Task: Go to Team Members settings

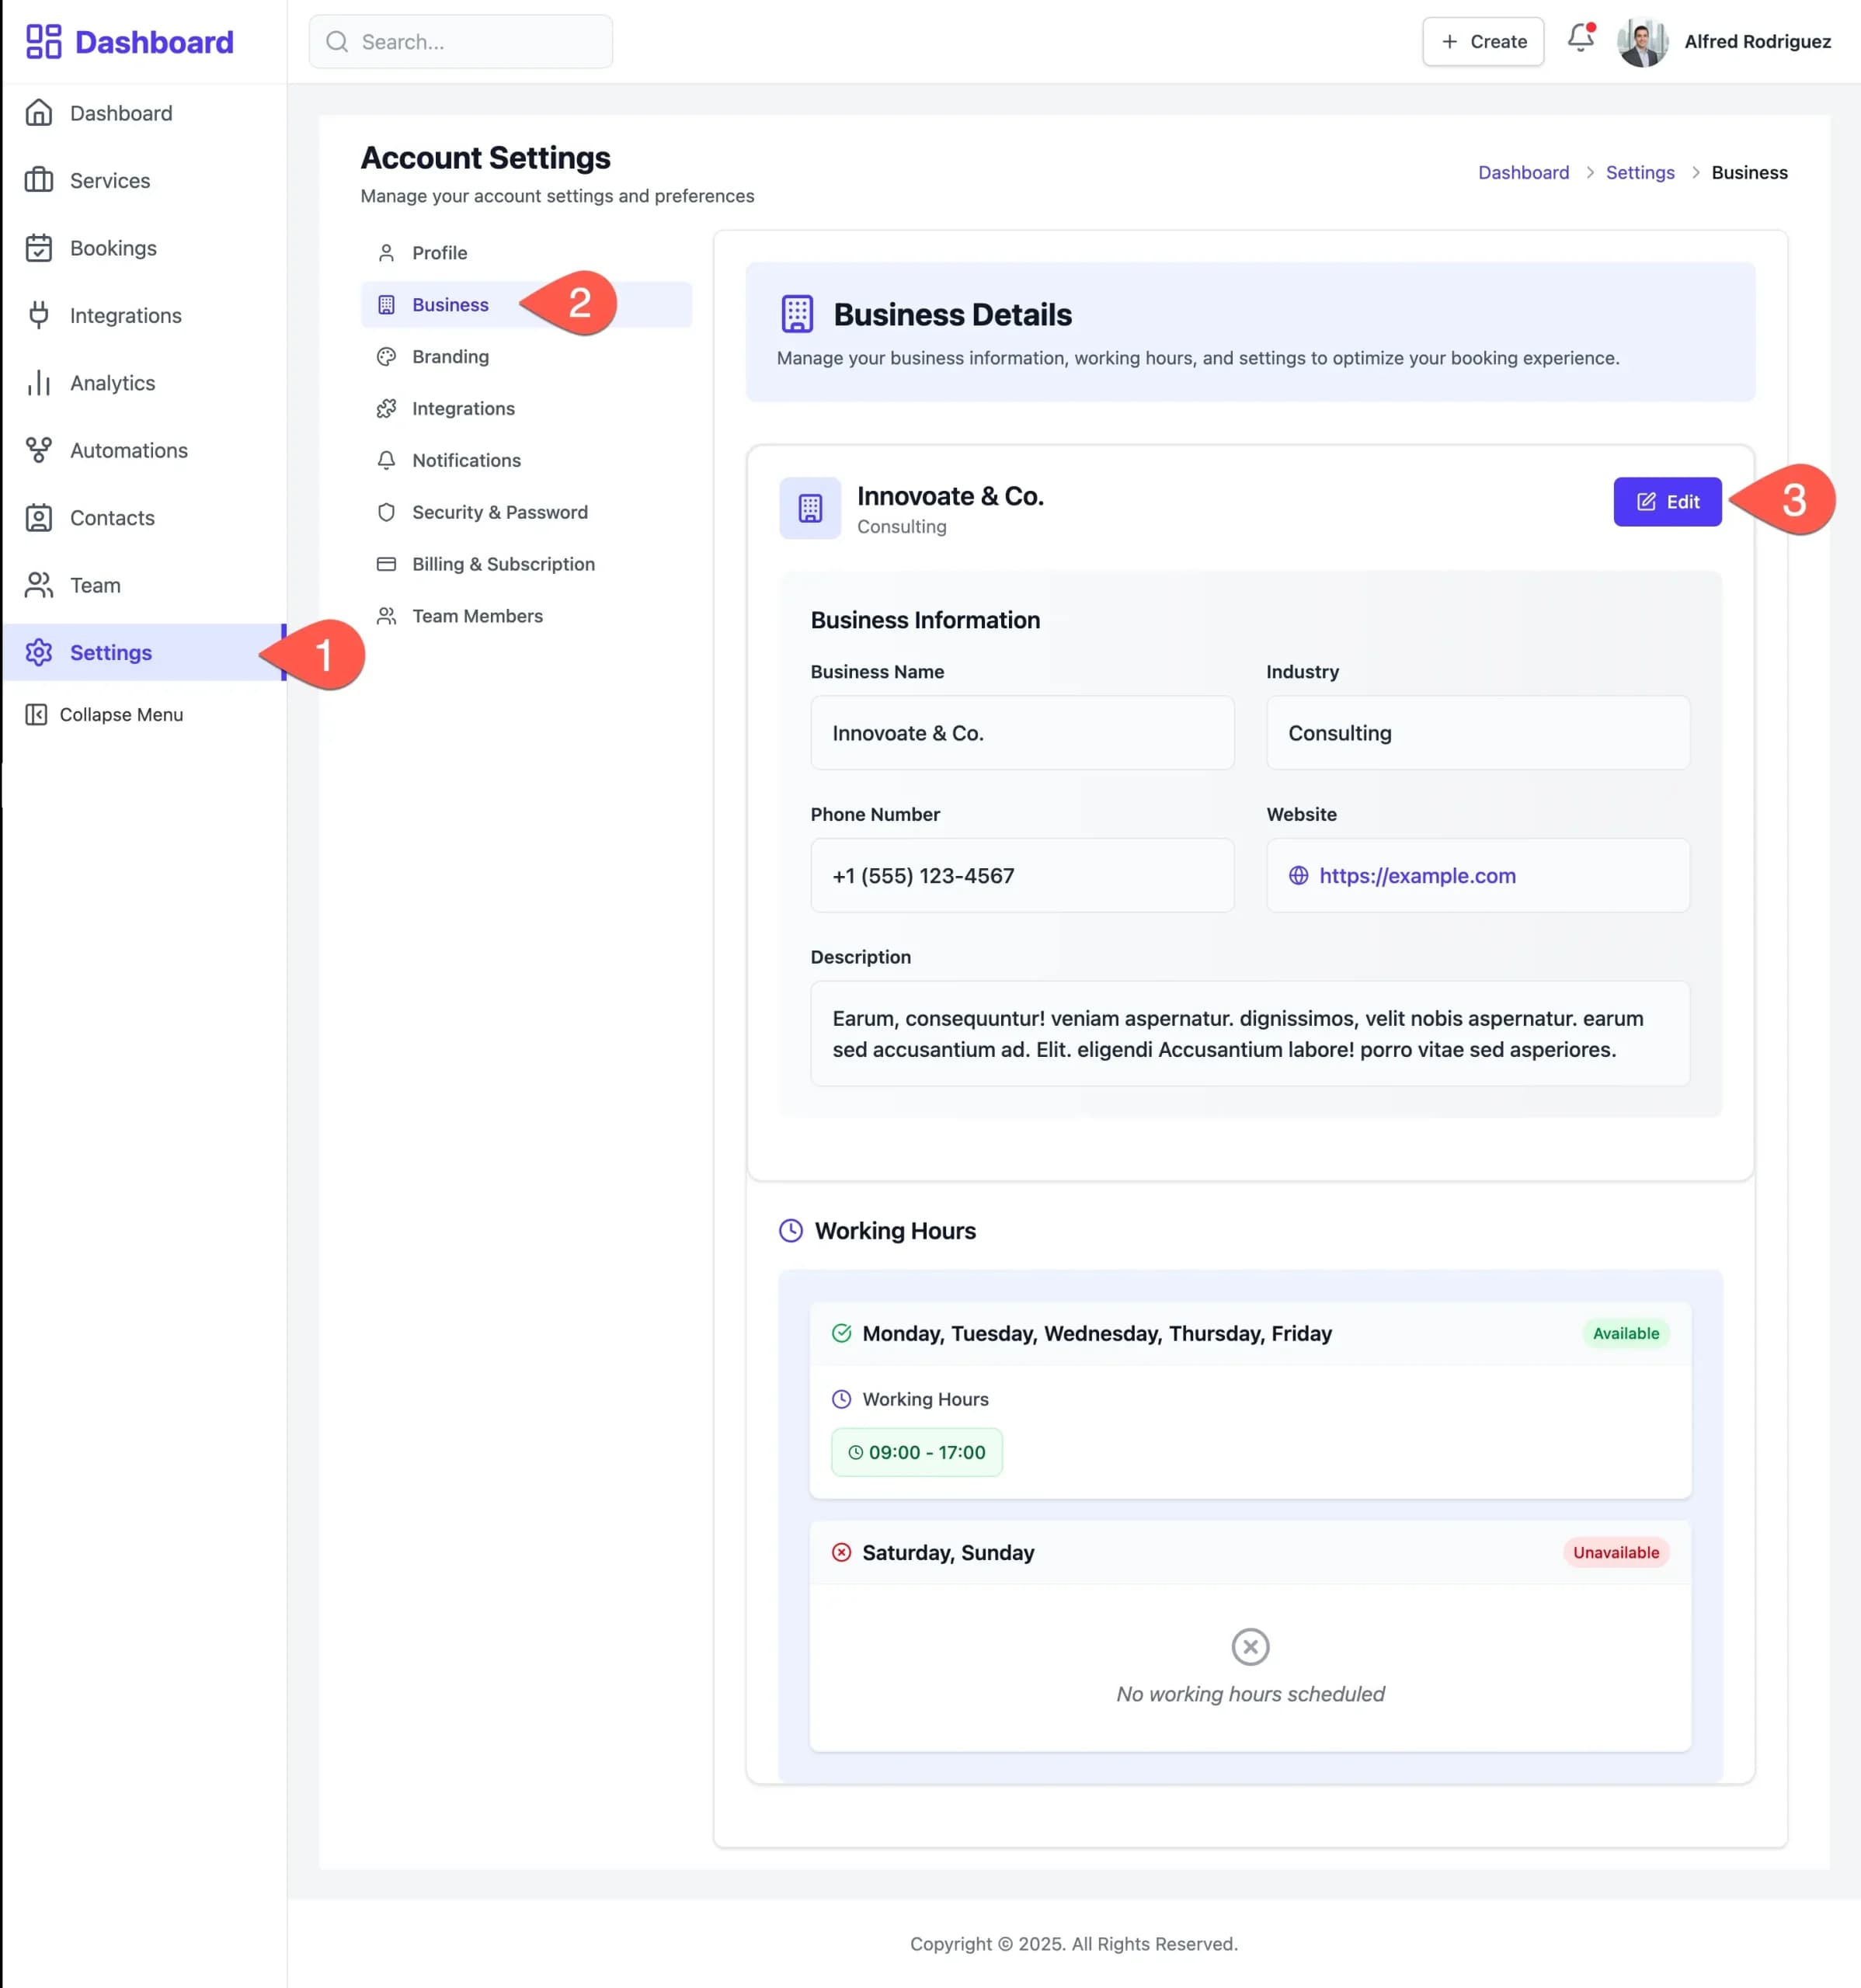Action: coord(477,616)
